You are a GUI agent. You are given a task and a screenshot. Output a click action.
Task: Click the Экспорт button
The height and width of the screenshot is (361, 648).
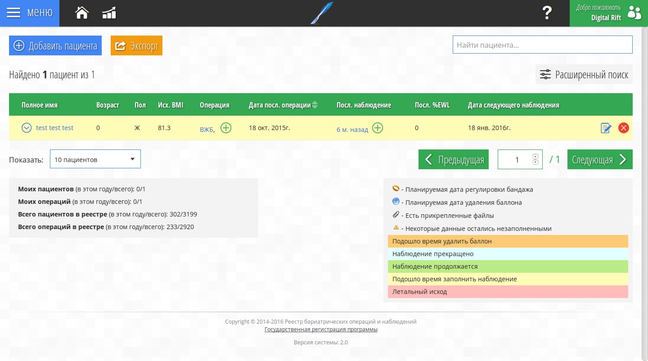coord(136,45)
